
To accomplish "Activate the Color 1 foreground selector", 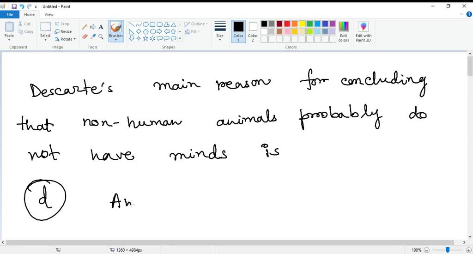I will 238,31.
